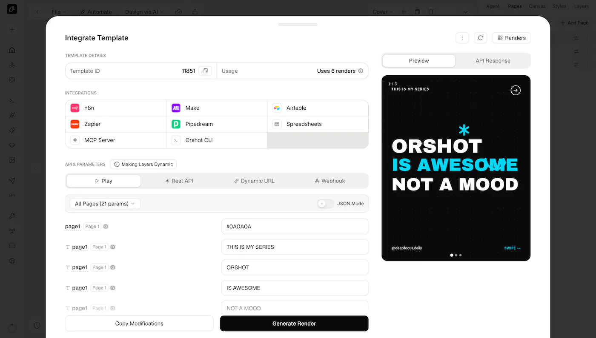This screenshot has width=596, height=338.
Task: Edit the THIS IS MY SERIES field
Action: point(295,247)
